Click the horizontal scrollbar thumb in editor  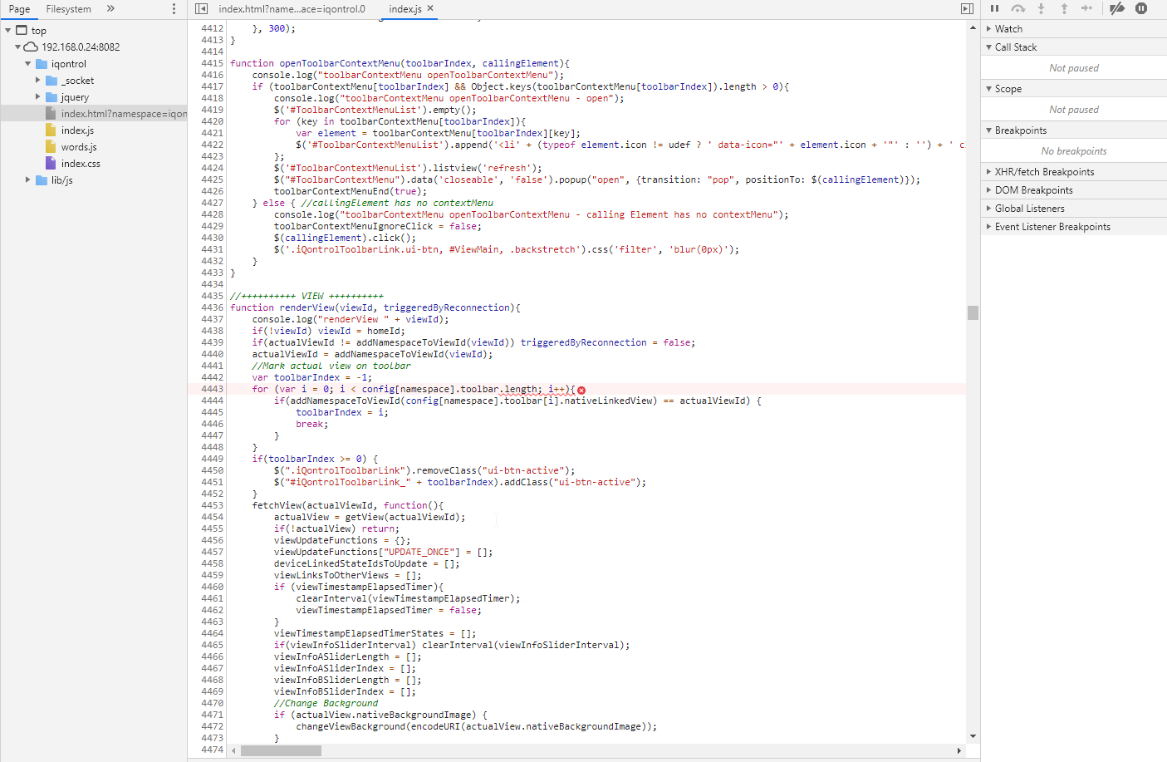[281, 750]
